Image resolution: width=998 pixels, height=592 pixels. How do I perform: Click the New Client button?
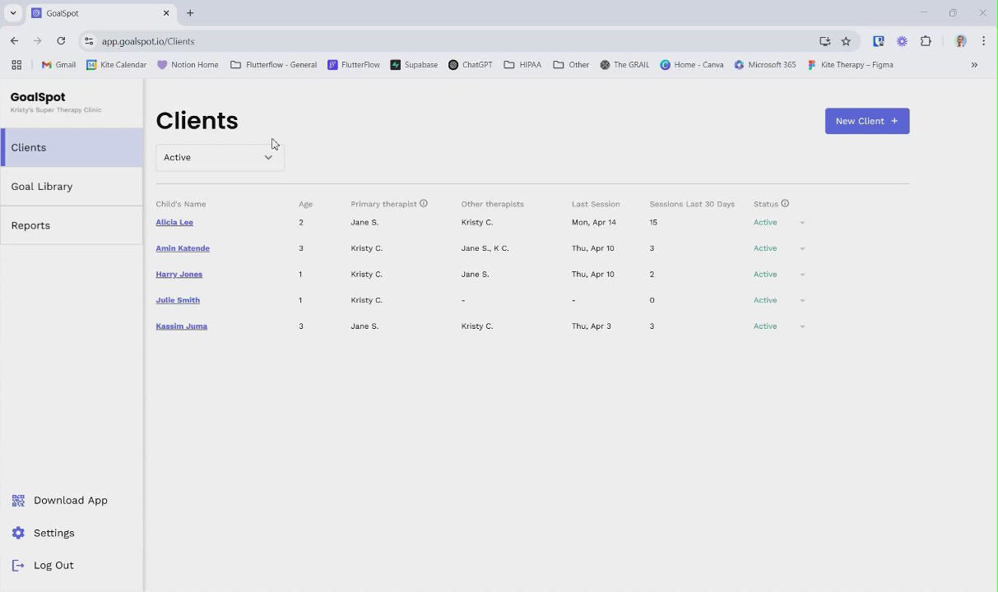pyautogui.click(x=867, y=121)
